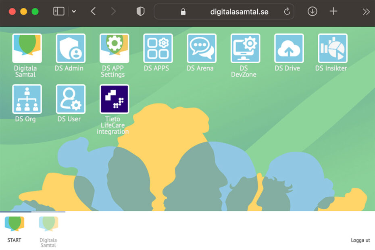Open DS APP Settings
The height and width of the screenshot is (250, 375).
(x=114, y=48)
